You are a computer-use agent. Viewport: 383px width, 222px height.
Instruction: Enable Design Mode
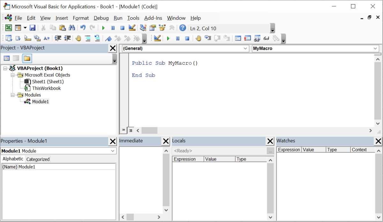(132, 28)
